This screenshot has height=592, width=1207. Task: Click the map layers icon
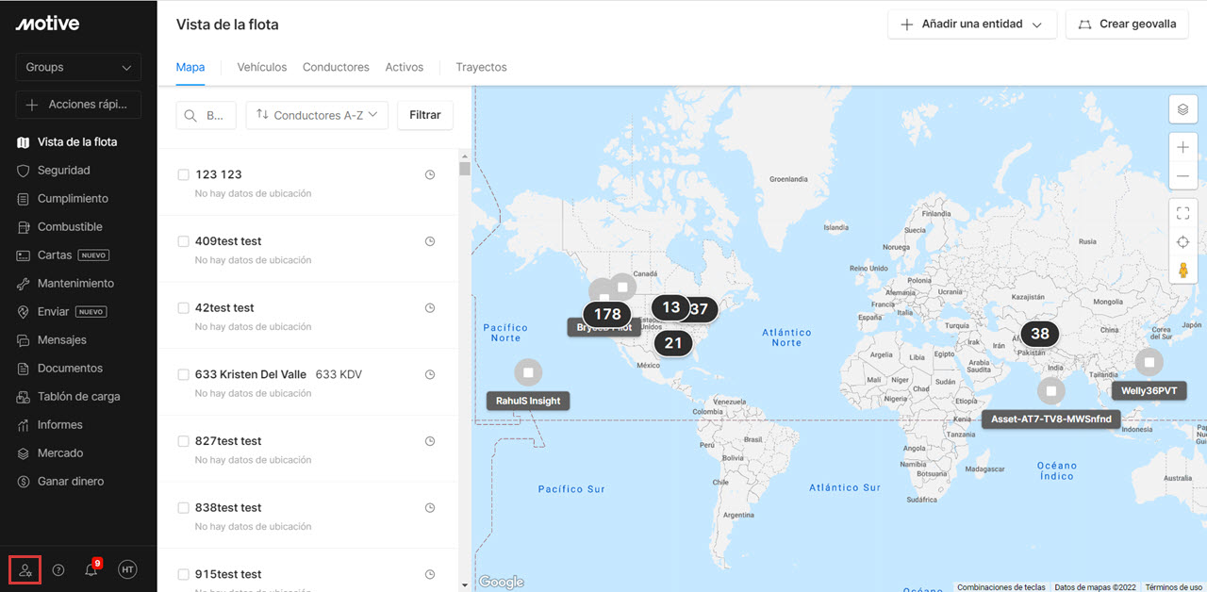[x=1182, y=109]
